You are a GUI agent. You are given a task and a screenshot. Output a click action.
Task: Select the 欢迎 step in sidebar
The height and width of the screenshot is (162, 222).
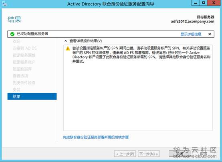[16, 41]
